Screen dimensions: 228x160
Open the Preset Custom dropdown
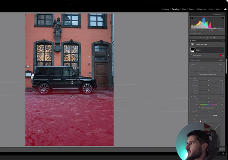point(202,68)
